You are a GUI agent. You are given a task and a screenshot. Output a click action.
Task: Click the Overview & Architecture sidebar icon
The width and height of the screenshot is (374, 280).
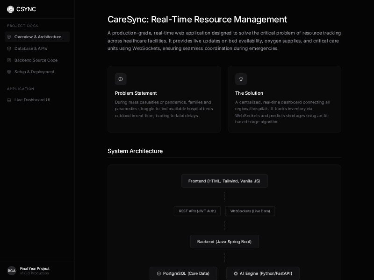(9, 37)
